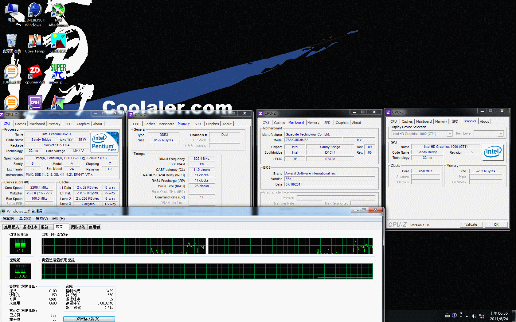Click the GPU core clock 650 MHz value
516x322 pixels.
click(425, 171)
